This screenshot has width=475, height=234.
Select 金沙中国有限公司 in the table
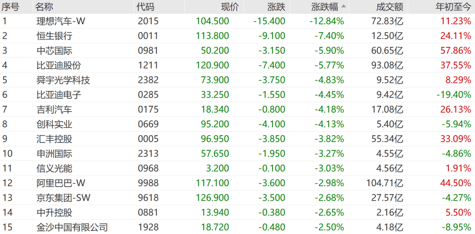click(72, 227)
